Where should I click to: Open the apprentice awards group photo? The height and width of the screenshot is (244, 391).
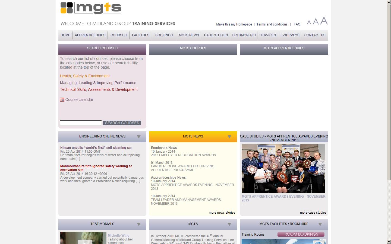(x=283, y=168)
